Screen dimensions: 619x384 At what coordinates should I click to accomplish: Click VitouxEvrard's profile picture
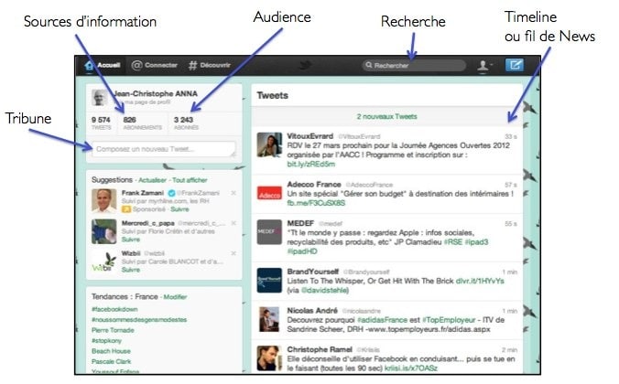(x=268, y=145)
